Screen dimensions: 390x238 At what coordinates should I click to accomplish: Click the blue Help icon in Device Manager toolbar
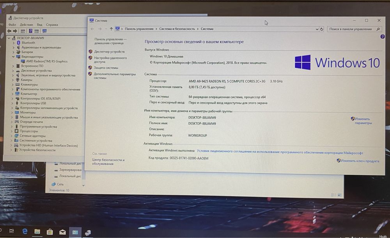pyautogui.click(x=30, y=31)
